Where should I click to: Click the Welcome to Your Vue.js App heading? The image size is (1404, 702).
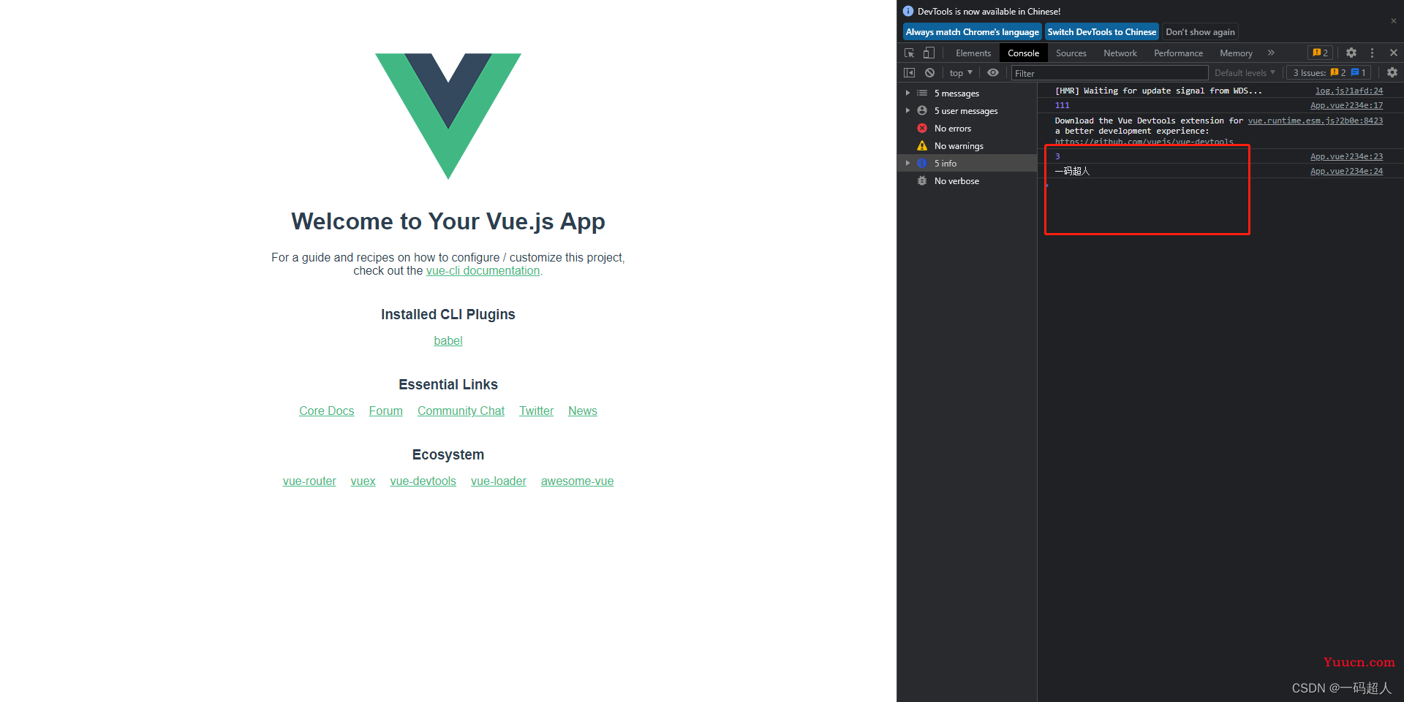click(448, 221)
